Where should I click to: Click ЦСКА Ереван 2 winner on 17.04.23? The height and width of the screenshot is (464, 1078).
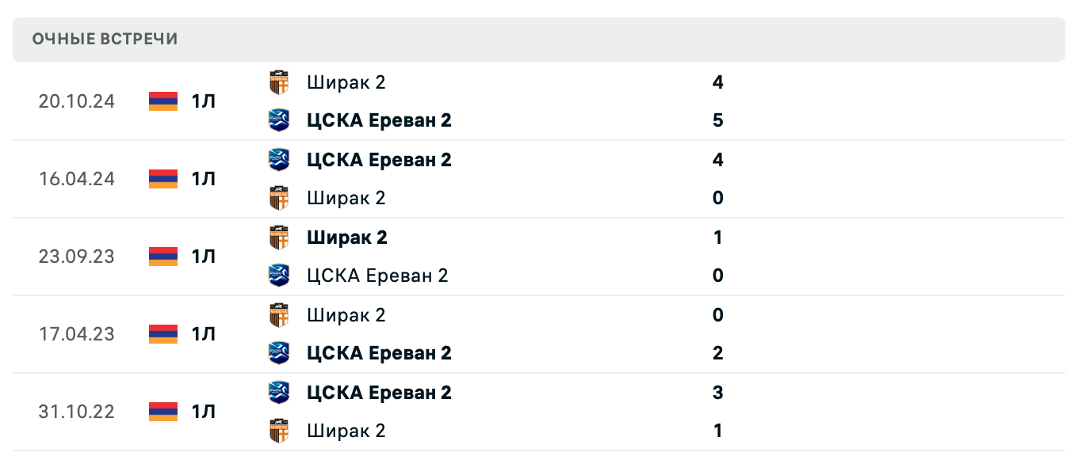(x=379, y=353)
